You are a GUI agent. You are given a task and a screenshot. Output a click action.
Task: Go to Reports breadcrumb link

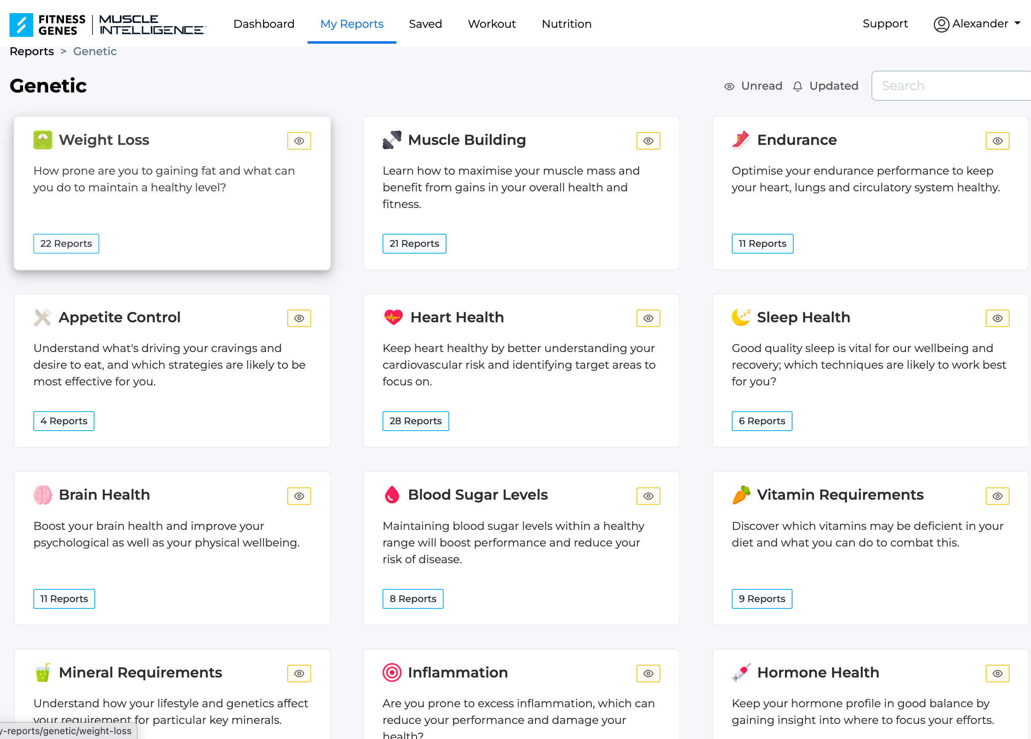point(32,51)
